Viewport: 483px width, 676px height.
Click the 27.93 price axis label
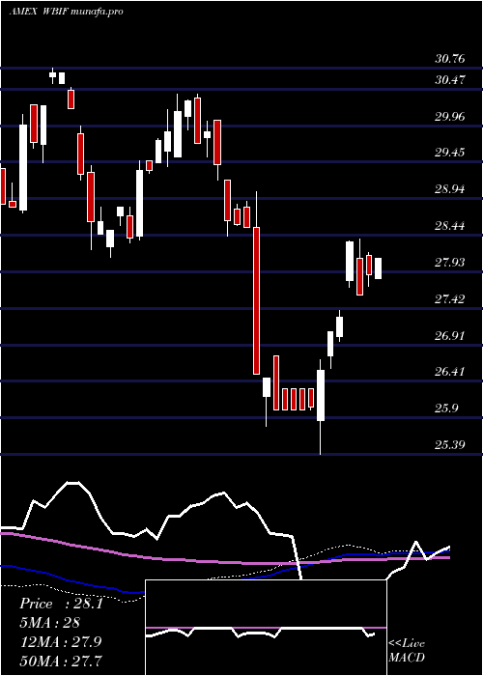[450, 262]
